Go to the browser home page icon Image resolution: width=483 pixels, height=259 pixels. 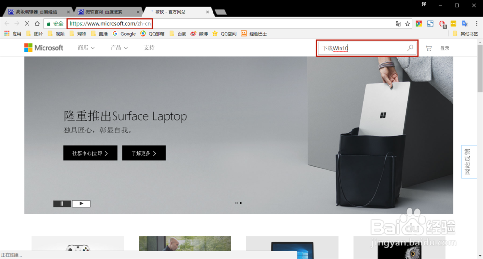(37, 23)
